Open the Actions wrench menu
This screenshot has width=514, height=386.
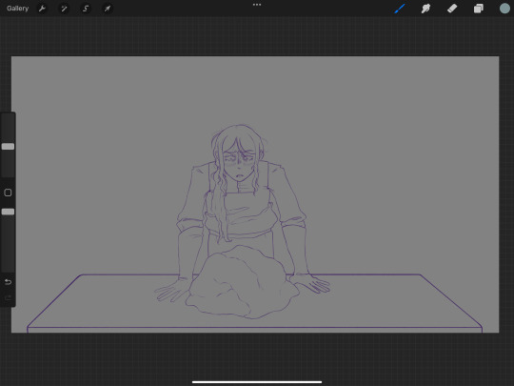pos(42,9)
